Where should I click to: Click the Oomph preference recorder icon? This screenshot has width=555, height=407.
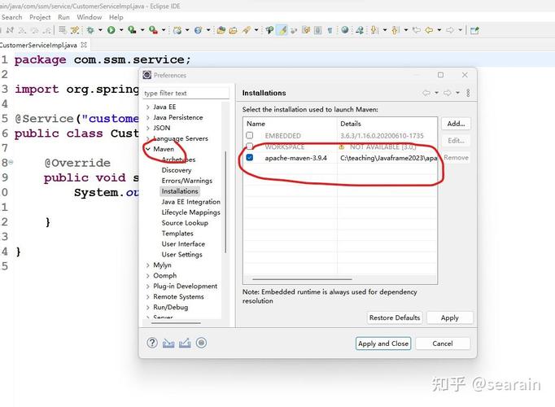tap(201, 343)
